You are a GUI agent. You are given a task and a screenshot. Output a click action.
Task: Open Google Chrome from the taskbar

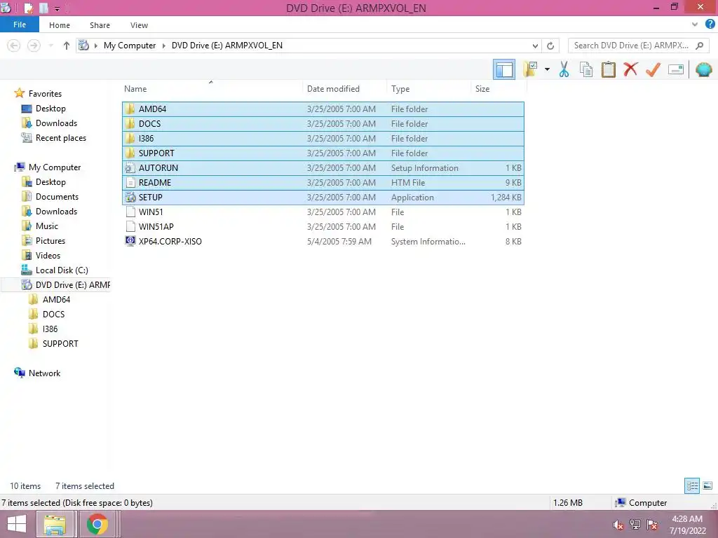pos(97,524)
